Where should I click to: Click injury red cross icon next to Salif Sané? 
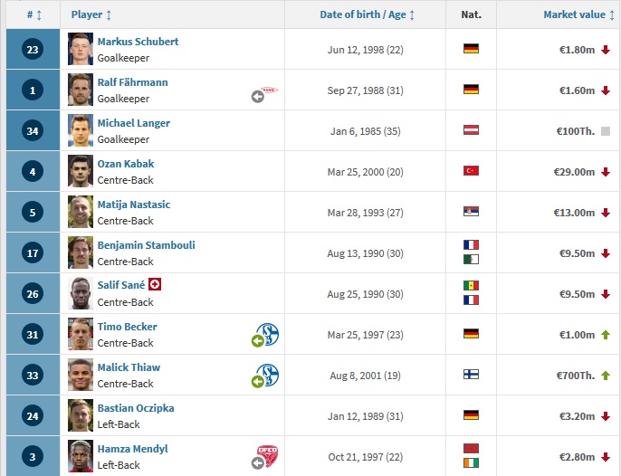(x=156, y=284)
